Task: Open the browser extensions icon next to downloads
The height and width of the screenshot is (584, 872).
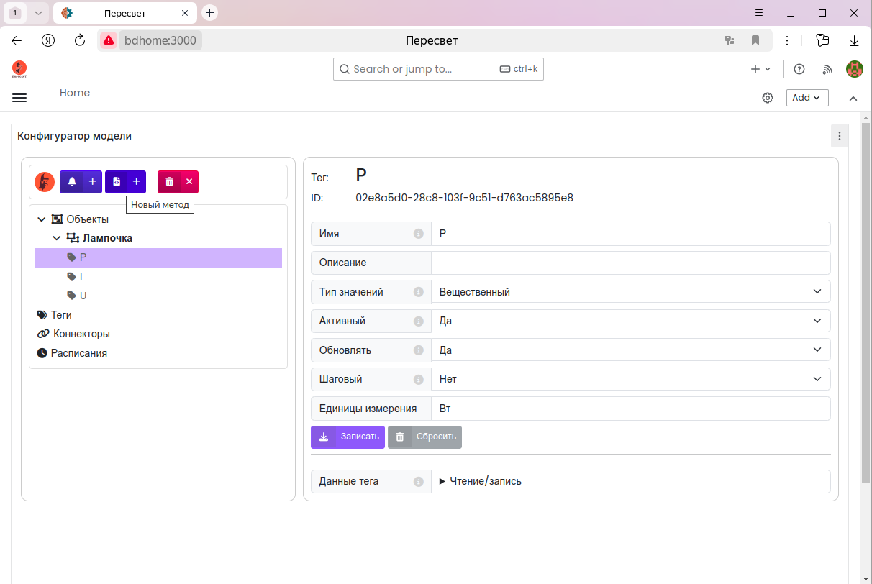Action: (823, 40)
